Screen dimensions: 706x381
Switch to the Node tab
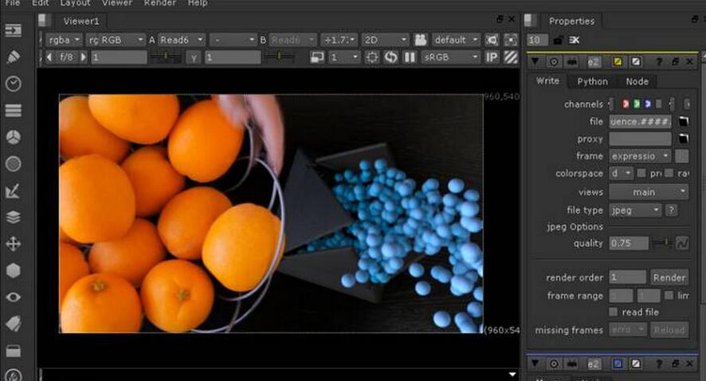[x=637, y=81]
